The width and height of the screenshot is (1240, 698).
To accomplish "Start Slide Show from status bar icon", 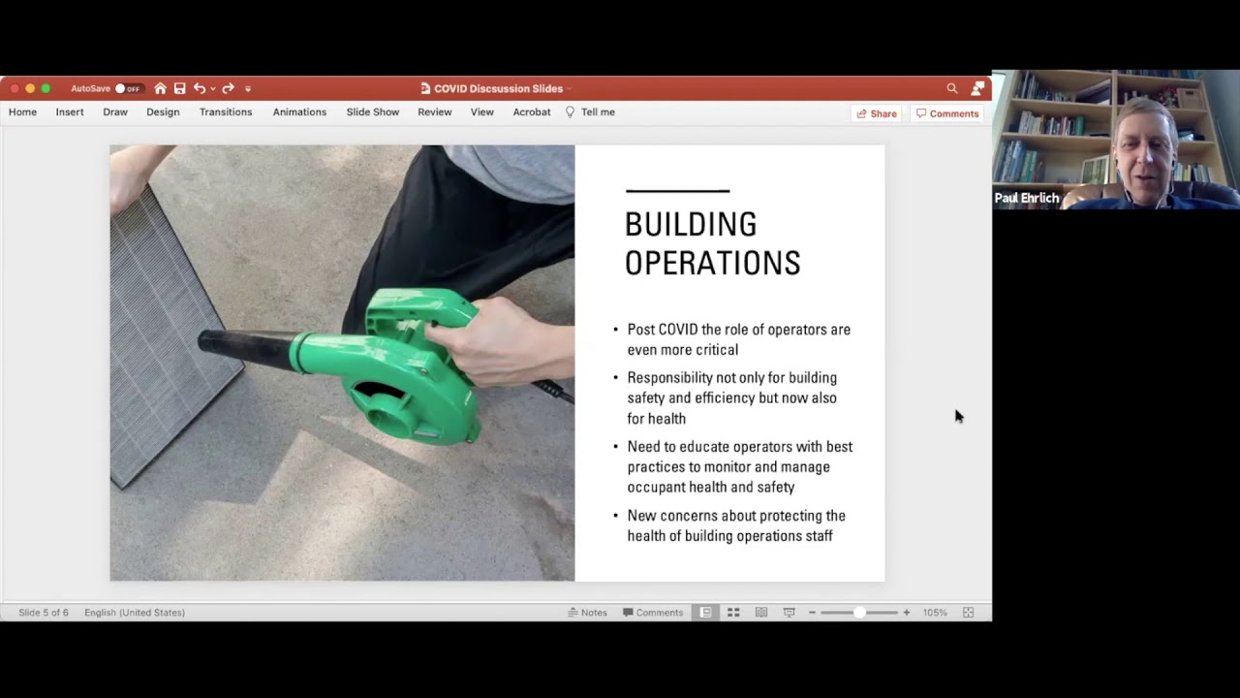I will click(x=789, y=613).
